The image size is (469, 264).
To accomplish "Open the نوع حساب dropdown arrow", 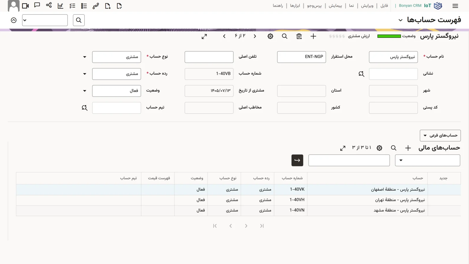I will tap(84, 57).
